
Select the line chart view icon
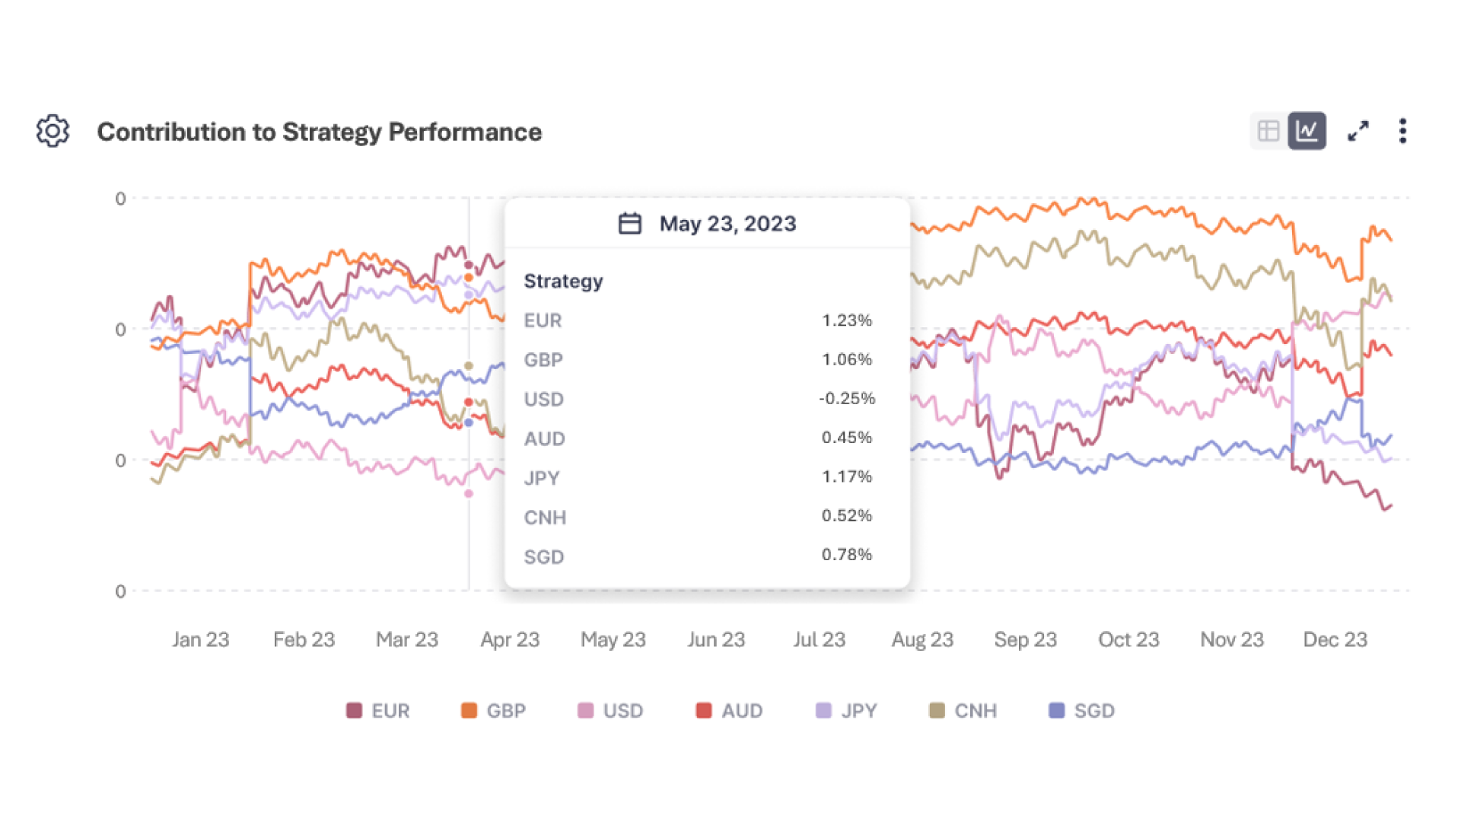pyautogui.click(x=1307, y=131)
